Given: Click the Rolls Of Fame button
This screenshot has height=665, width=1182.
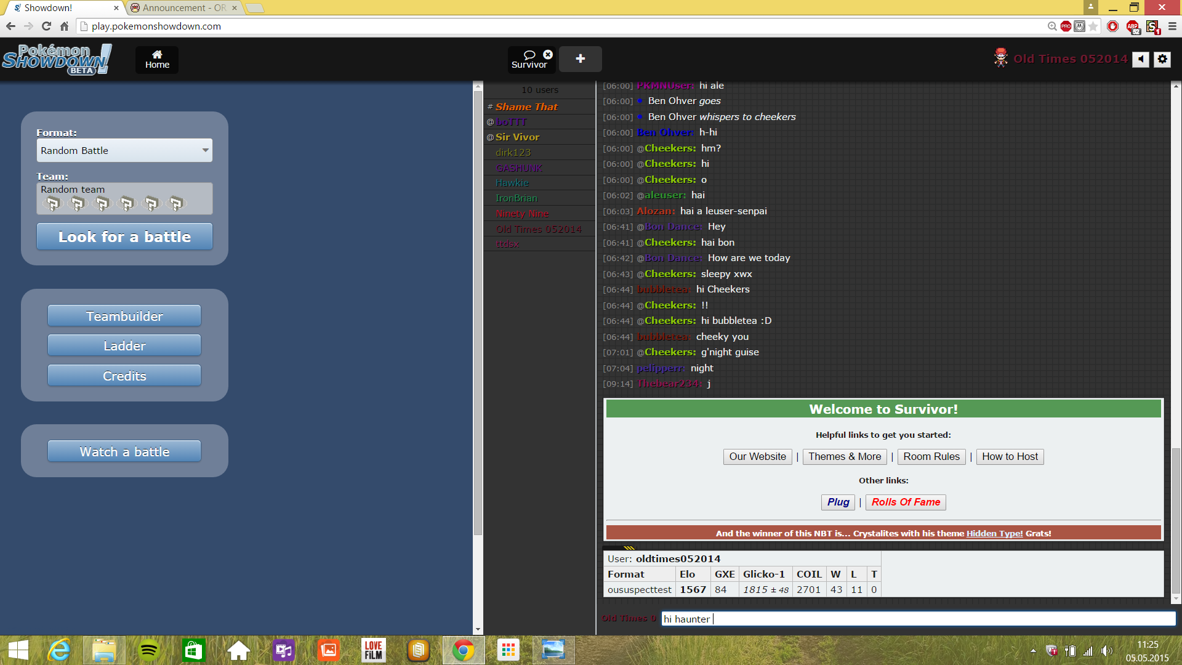Looking at the screenshot, I should pyautogui.click(x=906, y=502).
